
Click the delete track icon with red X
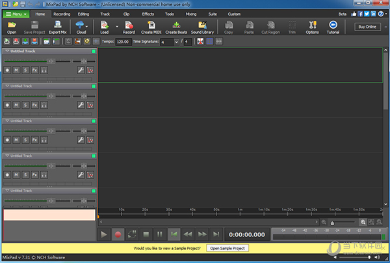point(34,42)
